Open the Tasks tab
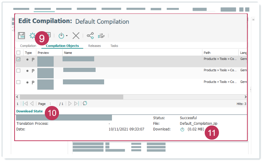Image resolution: width=263 pixels, height=162 pixels. tap(114, 46)
